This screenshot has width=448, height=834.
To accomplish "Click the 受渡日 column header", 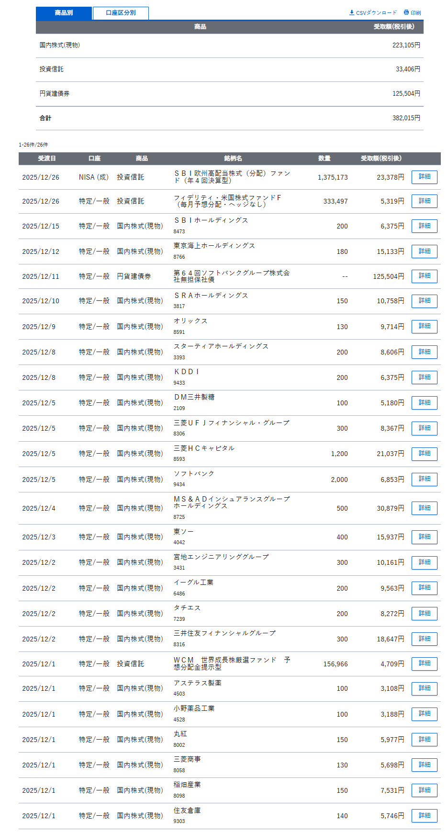I will coord(47,159).
